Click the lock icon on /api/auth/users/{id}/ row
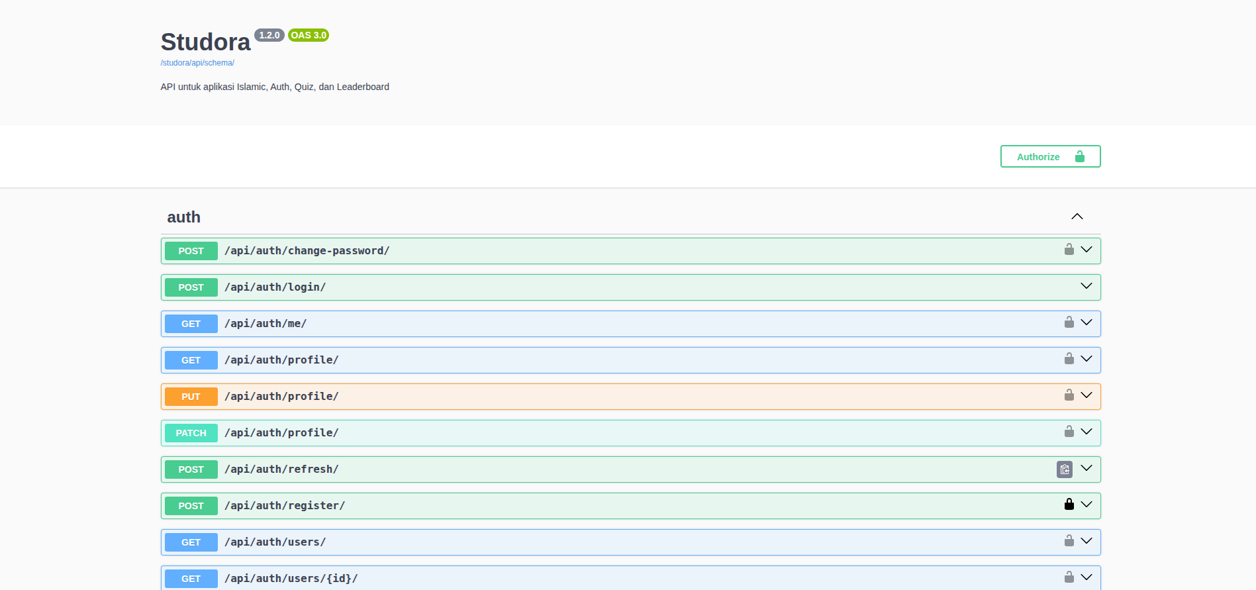The width and height of the screenshot is (1256, 590). point(1069,577)
